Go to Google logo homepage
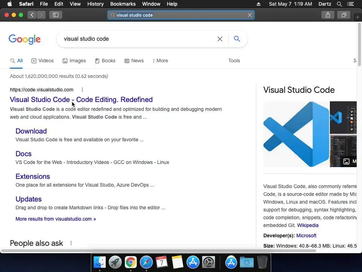362x272 pixels. (25, 39)
